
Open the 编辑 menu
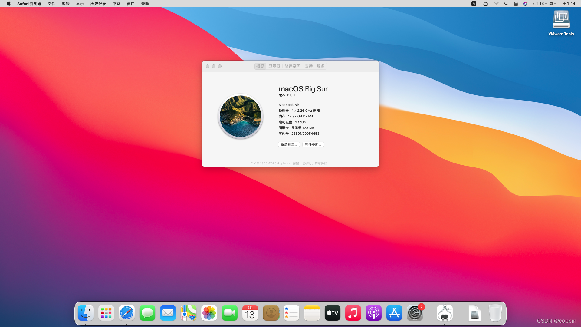coord(66,4)
